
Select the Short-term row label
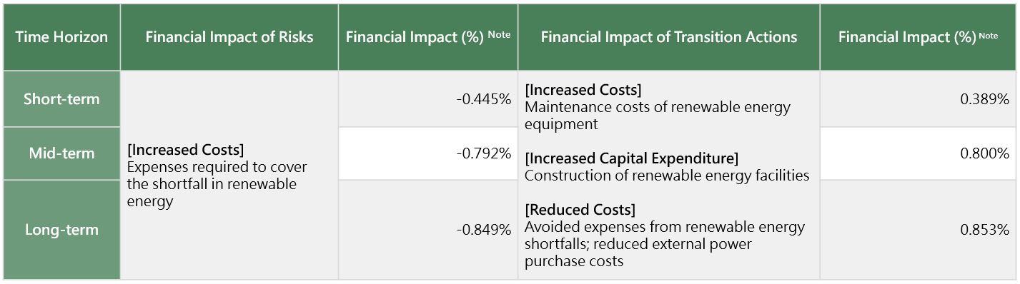coord(61,99)
